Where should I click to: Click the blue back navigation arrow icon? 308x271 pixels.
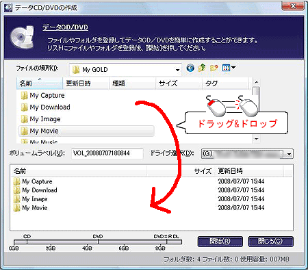190,68
